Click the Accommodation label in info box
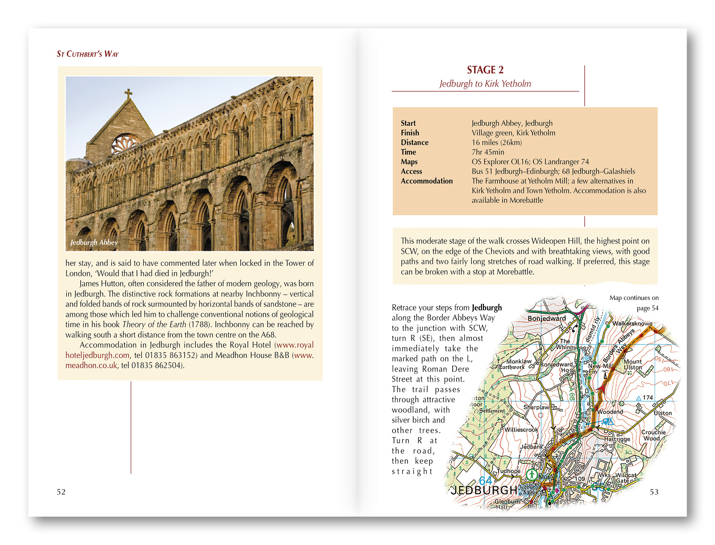This screenshot has width=715, height=545. [427, 181]
